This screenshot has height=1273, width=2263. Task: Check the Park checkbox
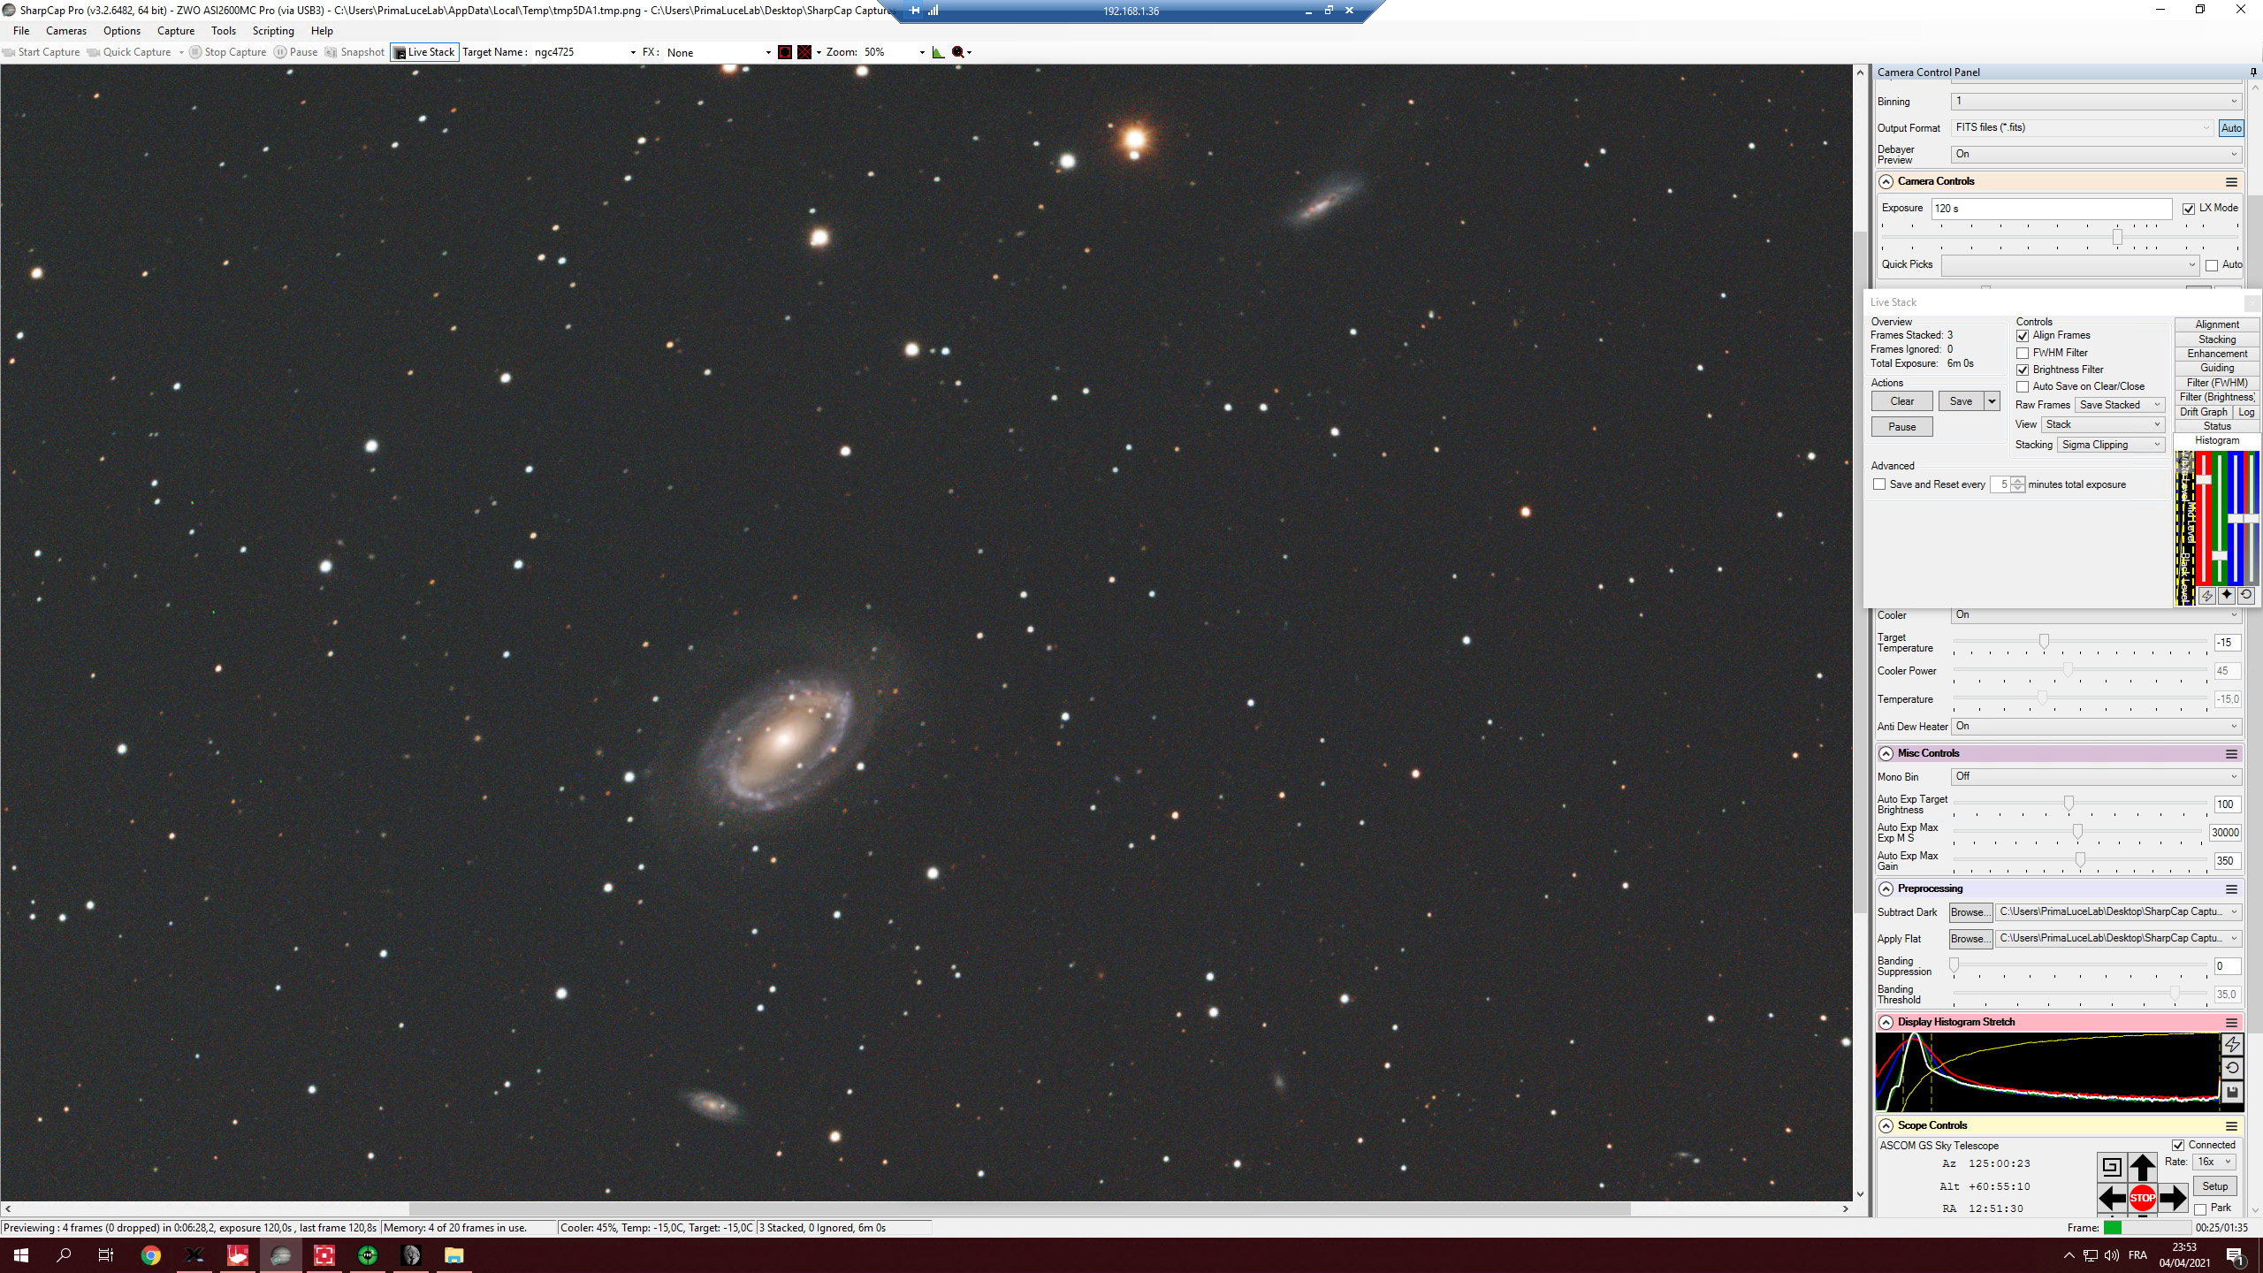coord(2200,1208)
